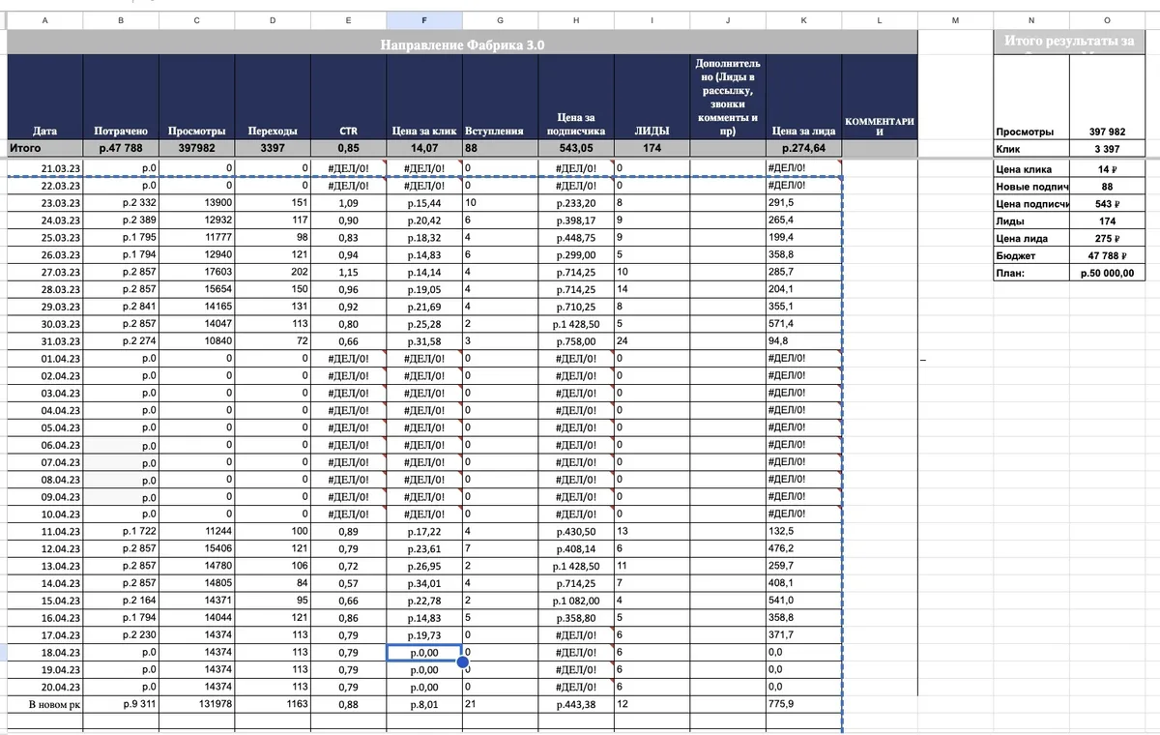Click the 'Дата' column heading cell

pyautogui.click(x=44, y=98)
